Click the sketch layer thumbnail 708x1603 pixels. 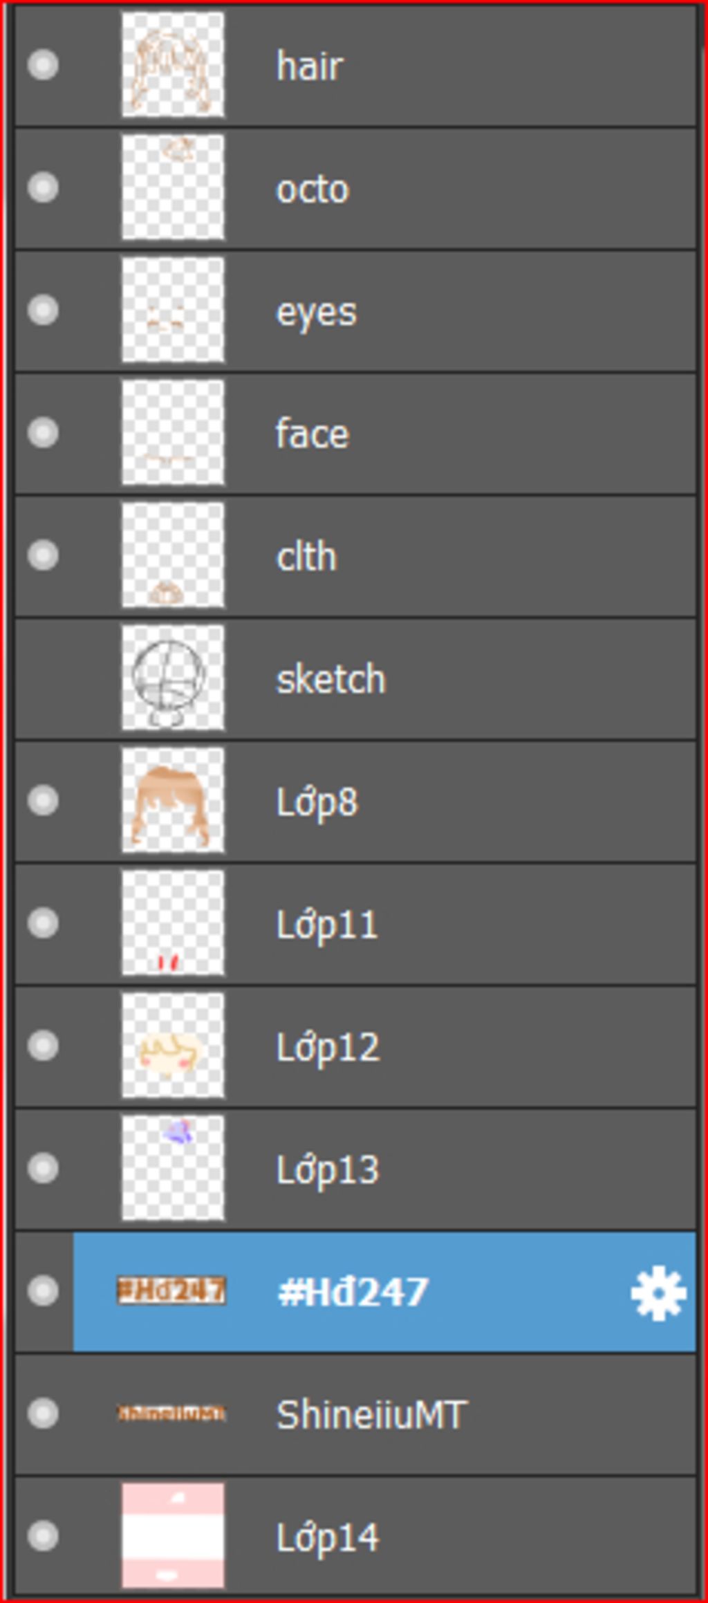click(173, 678)
